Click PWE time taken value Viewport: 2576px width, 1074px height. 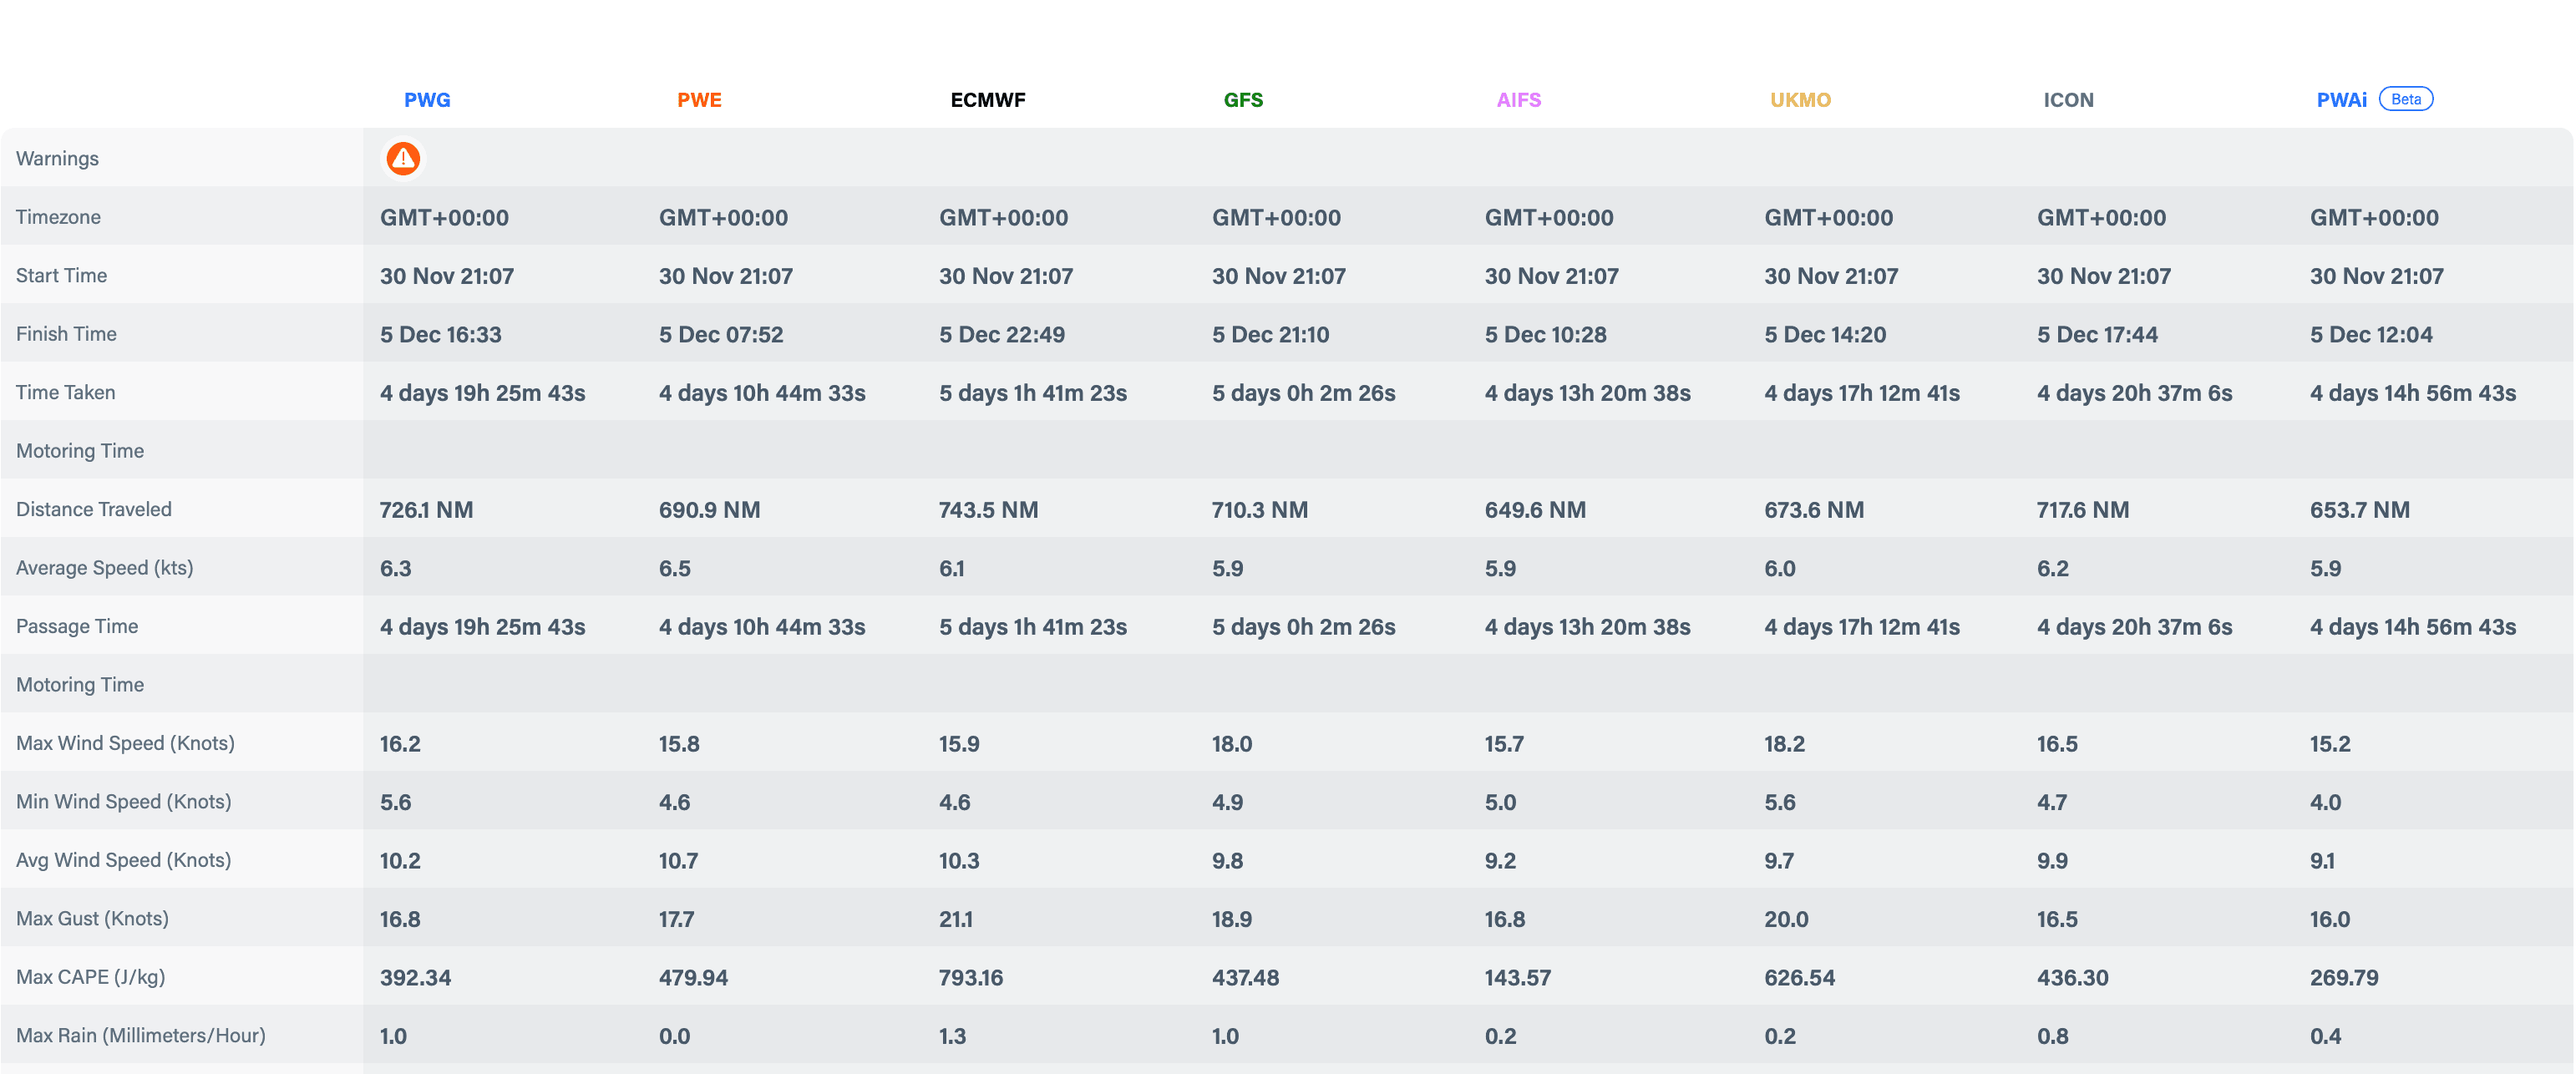click(761, 393)
